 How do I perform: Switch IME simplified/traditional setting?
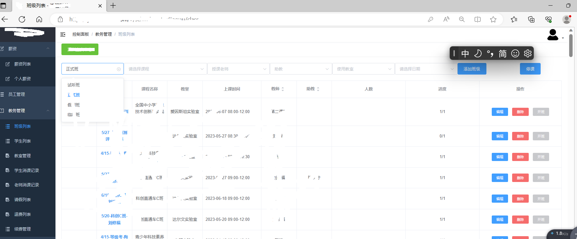click(x=503, y=54)
